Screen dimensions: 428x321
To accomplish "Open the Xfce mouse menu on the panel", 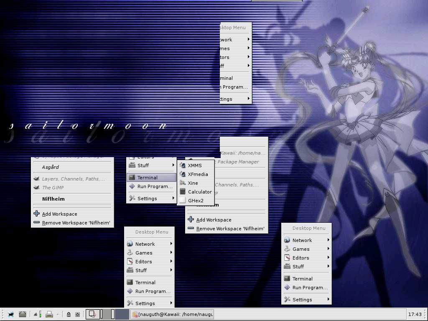I will (x=11, y=314).
